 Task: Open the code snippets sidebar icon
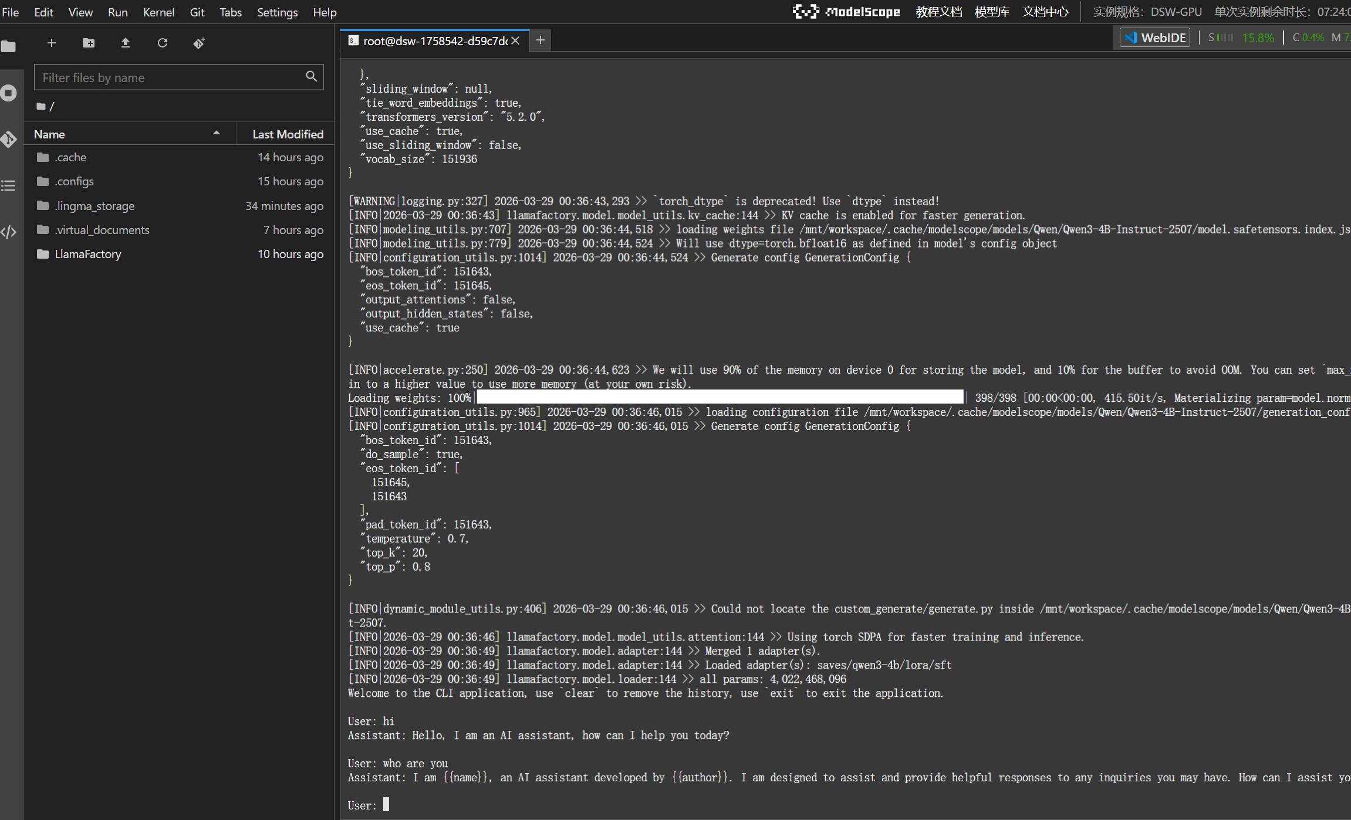(9, 232)
